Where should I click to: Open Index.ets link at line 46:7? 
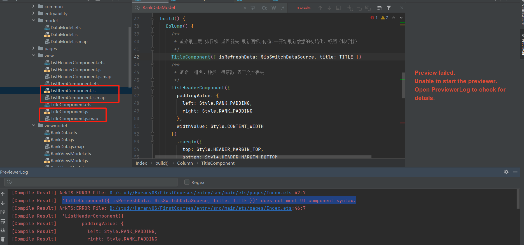pyautogui.click(x=200, y=208)
